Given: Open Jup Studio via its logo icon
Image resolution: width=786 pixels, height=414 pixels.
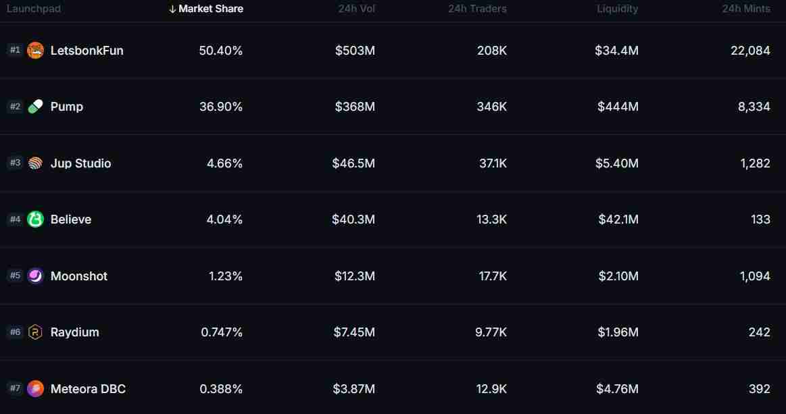Looking at the screenshot, I should coord(34,163).
